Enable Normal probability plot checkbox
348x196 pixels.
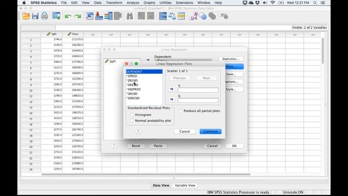(x=132, y=121)
